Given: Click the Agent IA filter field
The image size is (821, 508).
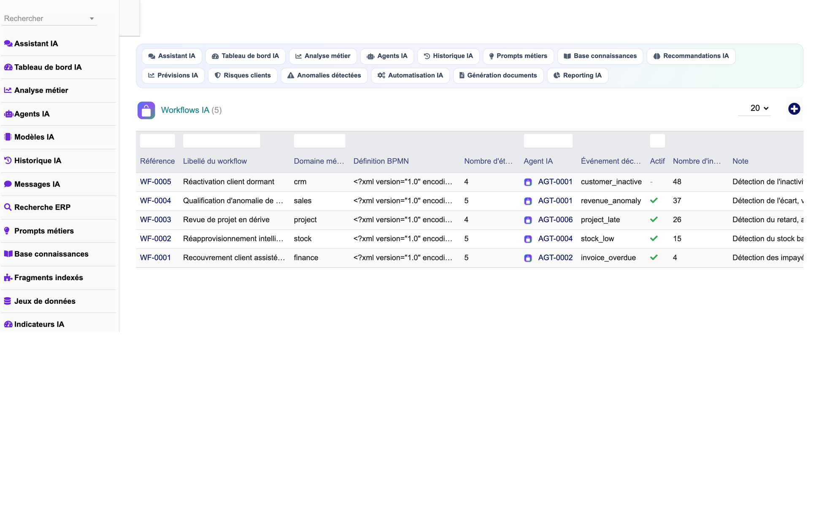Looking at the screenshot, I should [548, 141].
